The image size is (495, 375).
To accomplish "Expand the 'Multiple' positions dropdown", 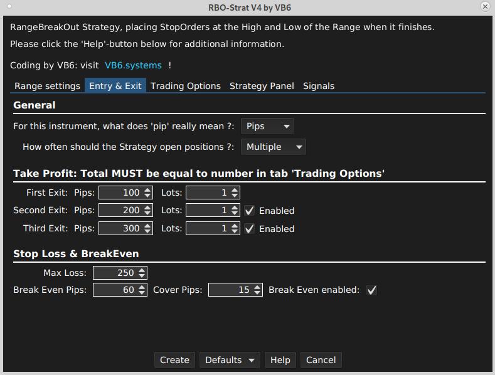I will coord(274,147).
